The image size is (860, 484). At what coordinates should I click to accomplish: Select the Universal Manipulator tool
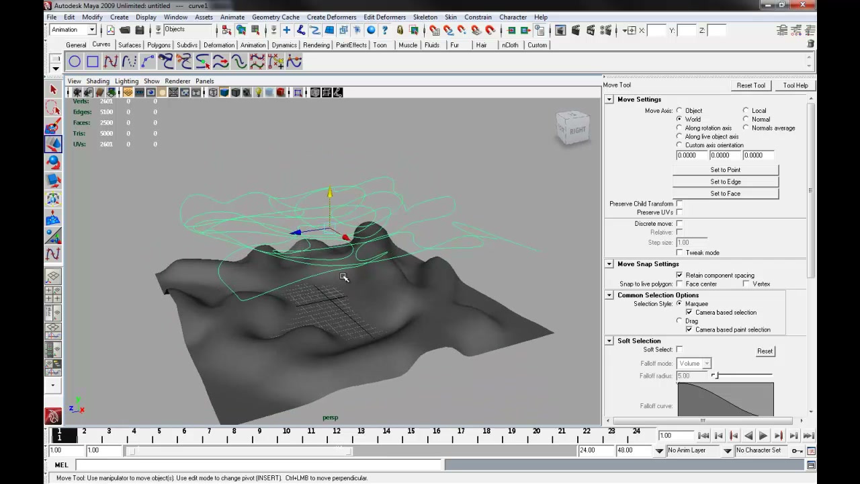coord(53,199)
